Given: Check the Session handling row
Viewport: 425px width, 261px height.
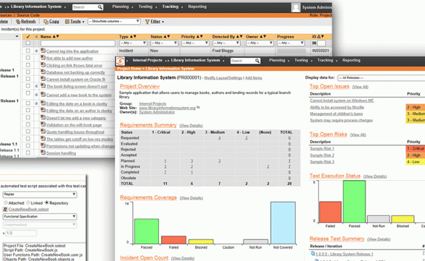Looking at the screenshot, I should click(28, 153).
